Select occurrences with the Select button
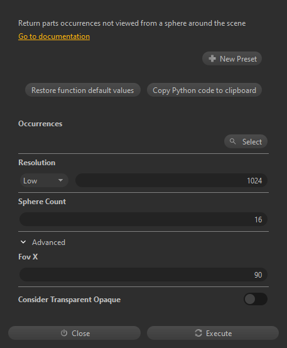 coord(246,141)
